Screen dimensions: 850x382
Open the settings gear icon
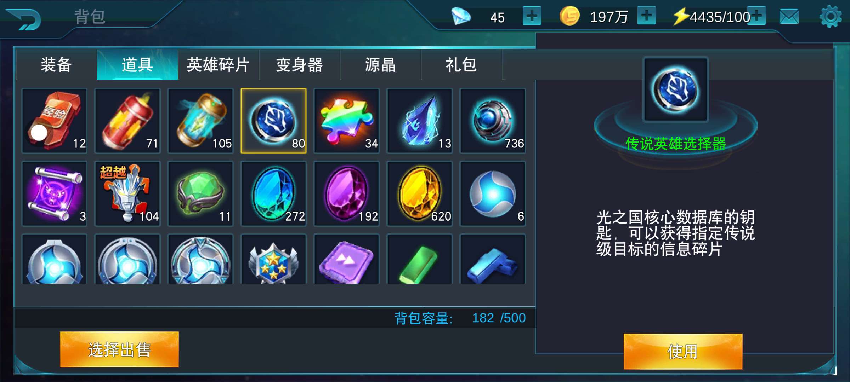coord(831,17)
